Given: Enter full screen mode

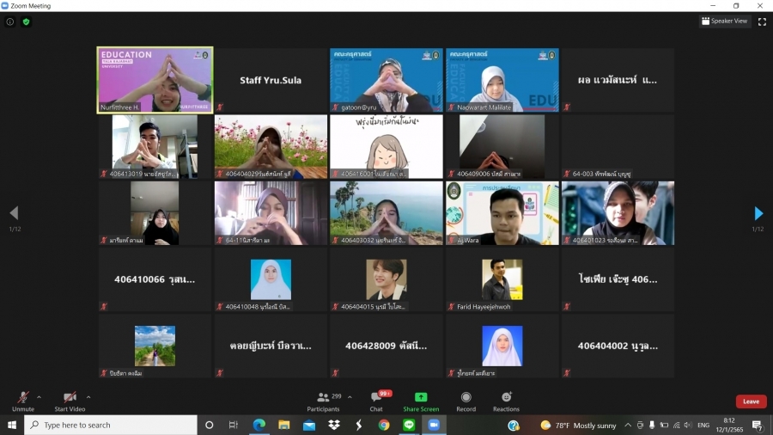Looking at the screenshot, I should [762, 21].
